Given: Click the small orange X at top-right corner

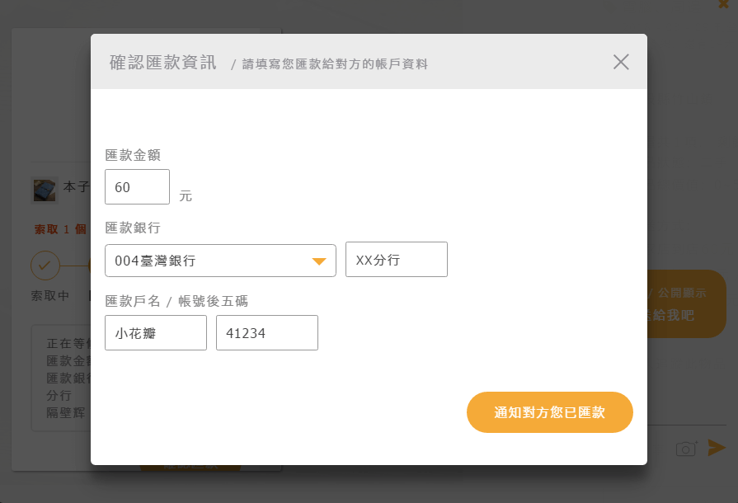Looking at the screenshot, I should 723,4.
